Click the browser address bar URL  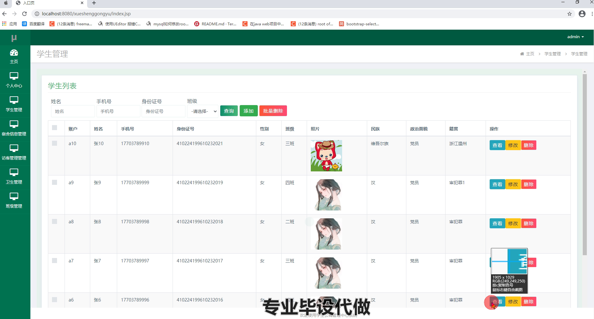86,14
